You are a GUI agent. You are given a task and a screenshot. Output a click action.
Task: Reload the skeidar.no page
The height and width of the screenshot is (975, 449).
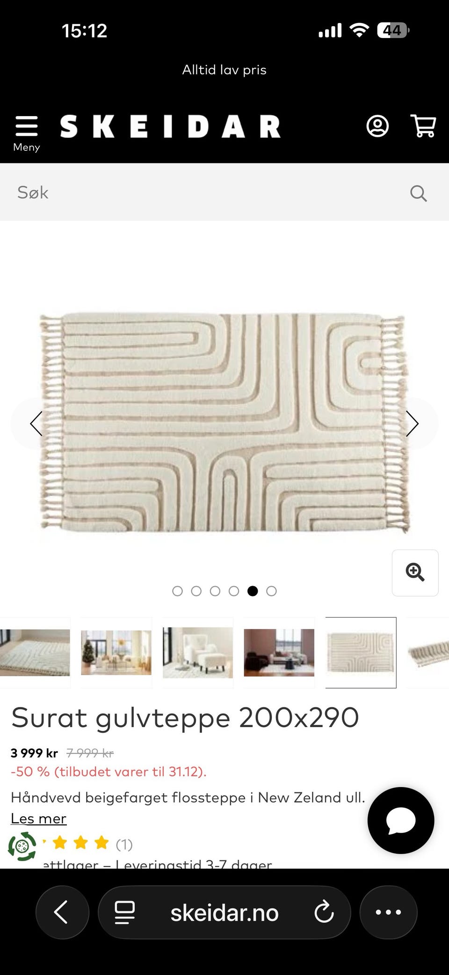(x=324, y=912)
